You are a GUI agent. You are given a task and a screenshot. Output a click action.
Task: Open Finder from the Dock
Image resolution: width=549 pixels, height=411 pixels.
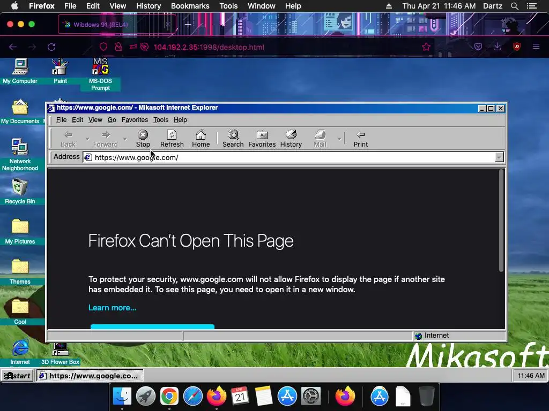click(x=122, y=397)
